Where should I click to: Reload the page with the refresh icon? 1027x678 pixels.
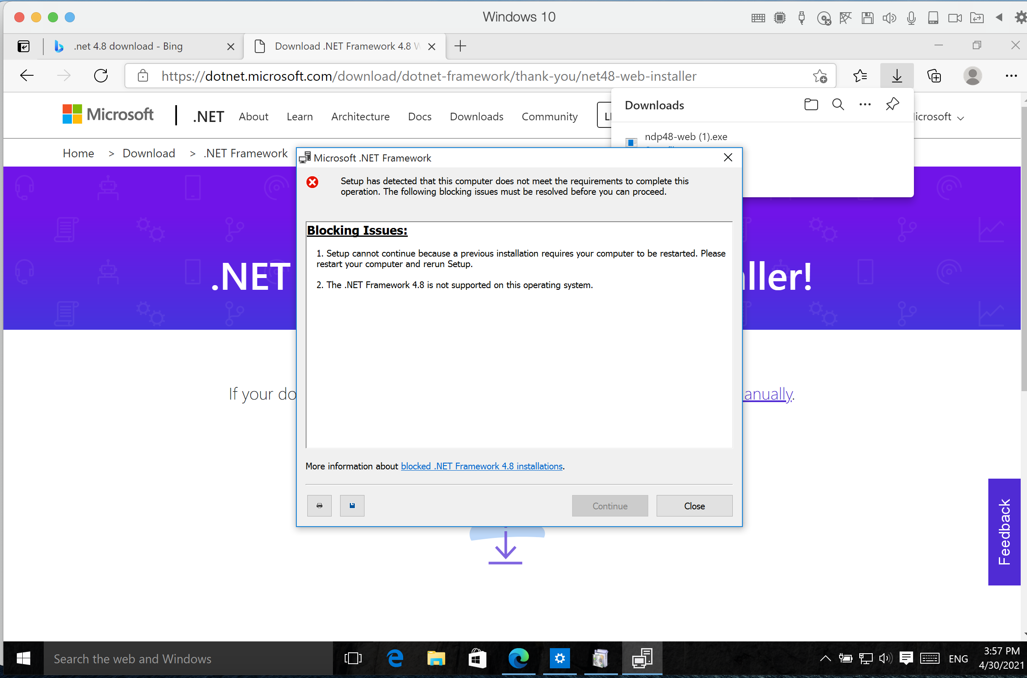(100, 75)
